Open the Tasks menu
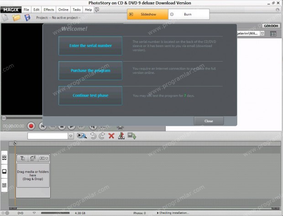Image resolution: width=283 pixels, height=216 pixels. (77, 10)
